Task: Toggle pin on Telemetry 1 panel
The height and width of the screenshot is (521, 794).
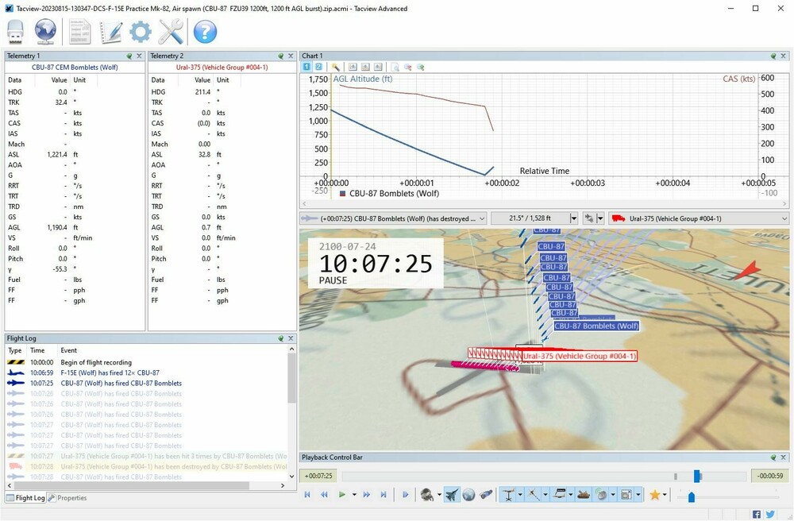Action: point(129,56)
